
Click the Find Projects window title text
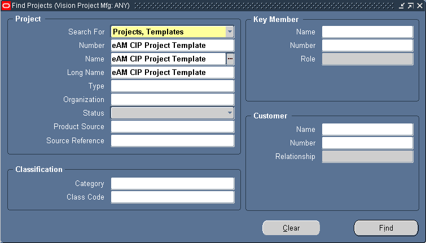pyautogui.click(x=71, y=6)
